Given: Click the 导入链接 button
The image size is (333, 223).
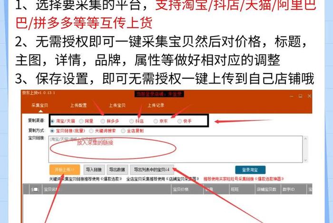Looking at the screenshot, I should [x=94, y=170].
